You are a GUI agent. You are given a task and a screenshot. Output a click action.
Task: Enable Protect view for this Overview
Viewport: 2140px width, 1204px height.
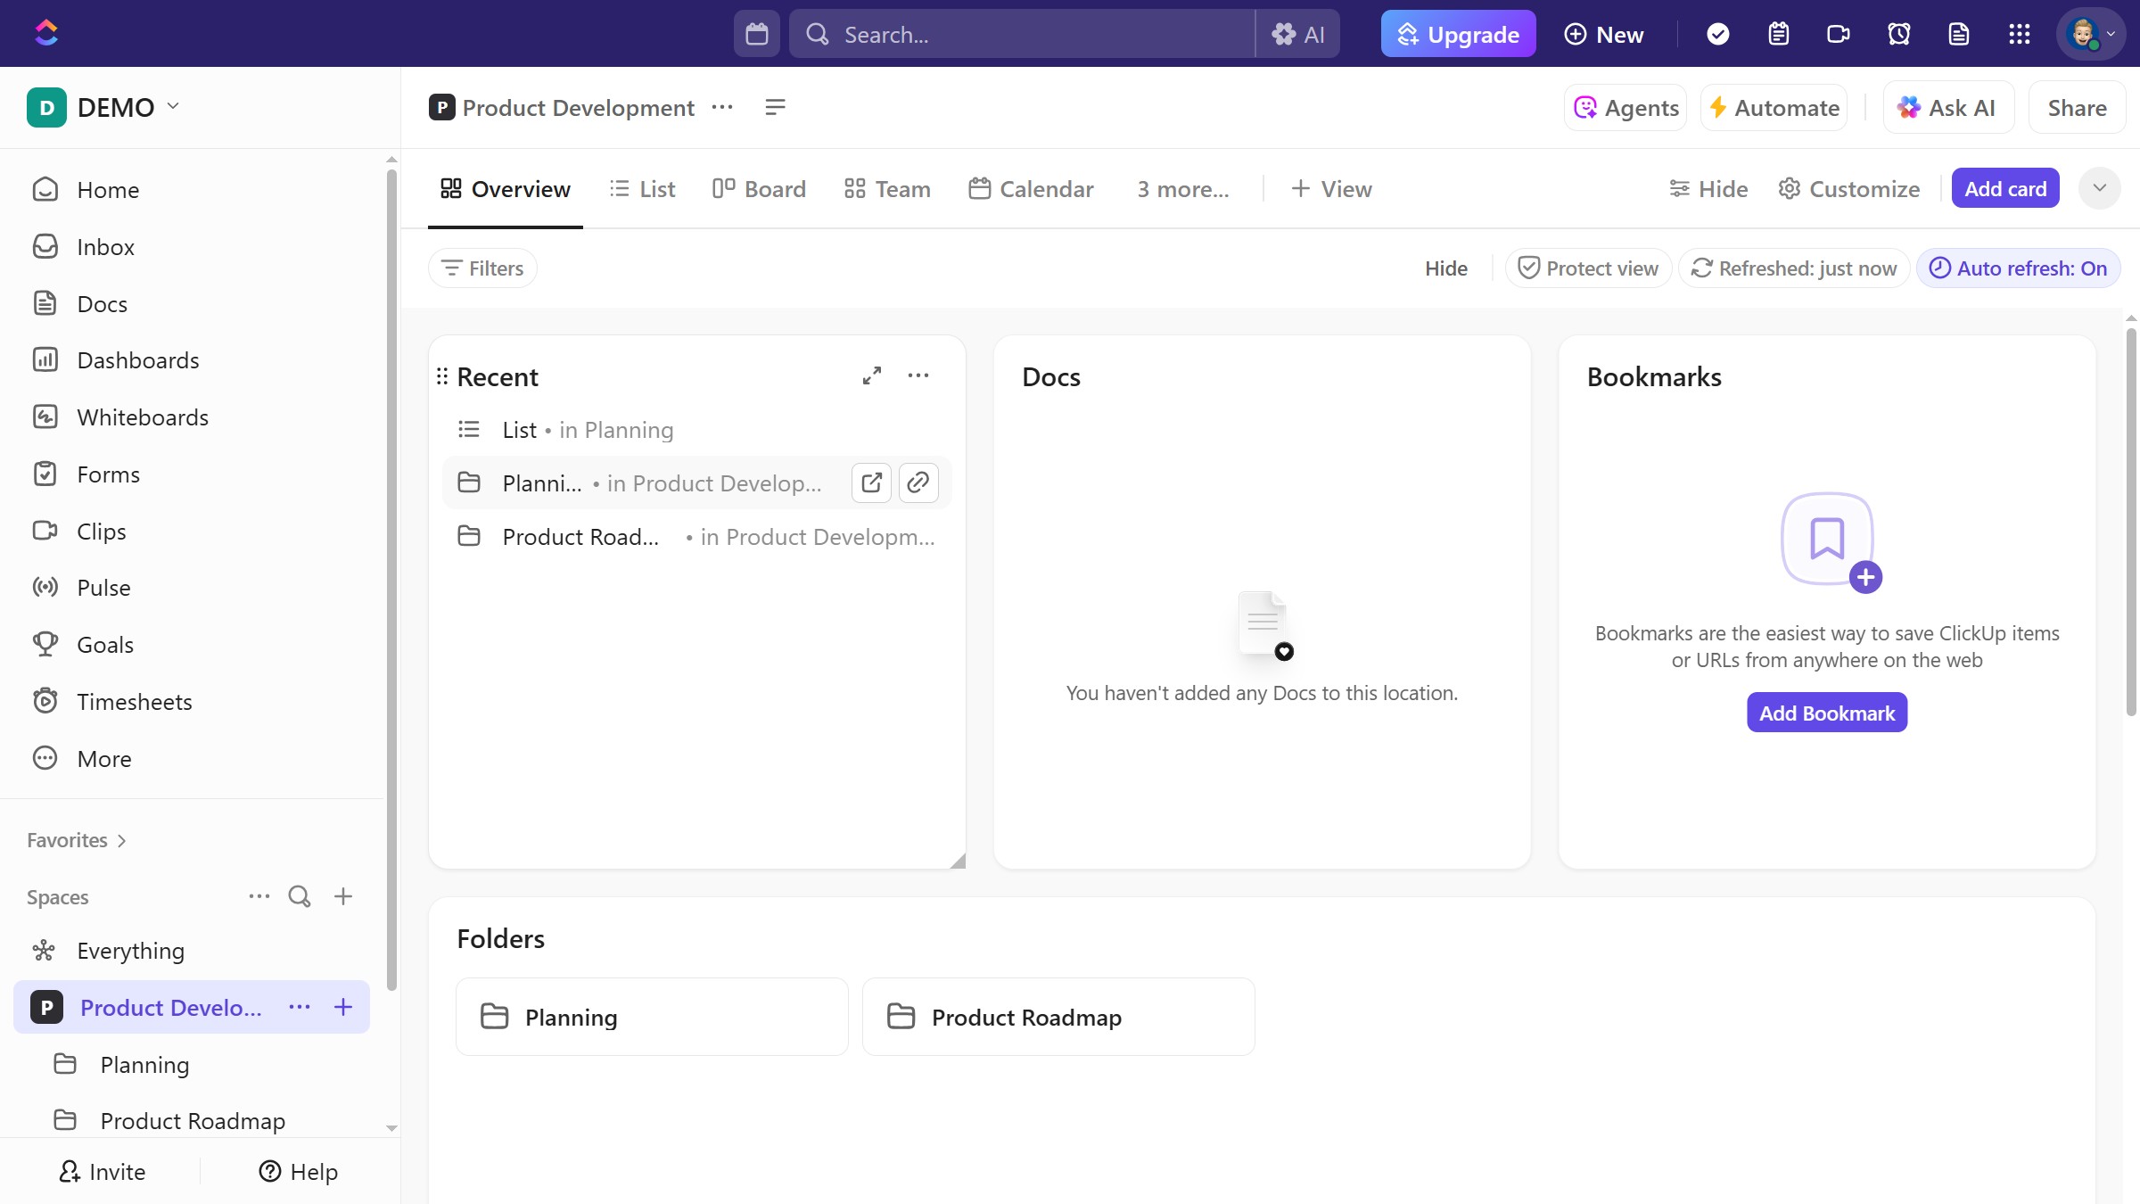coord(1587,268)
